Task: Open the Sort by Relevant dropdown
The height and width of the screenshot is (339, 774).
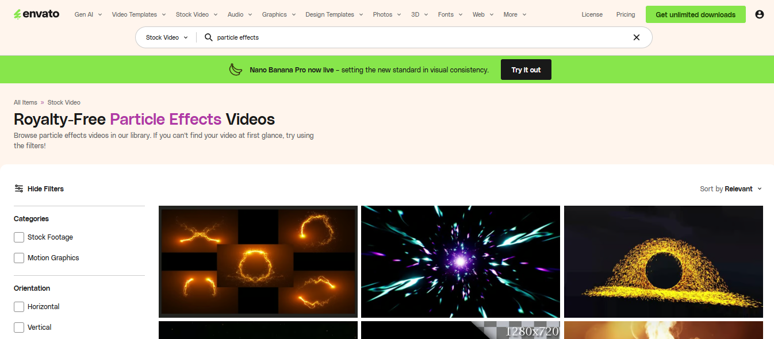Action: coord(731,188)
